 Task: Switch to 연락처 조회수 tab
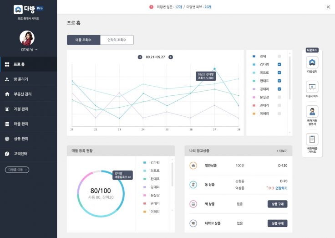click(x=117, y=40)
